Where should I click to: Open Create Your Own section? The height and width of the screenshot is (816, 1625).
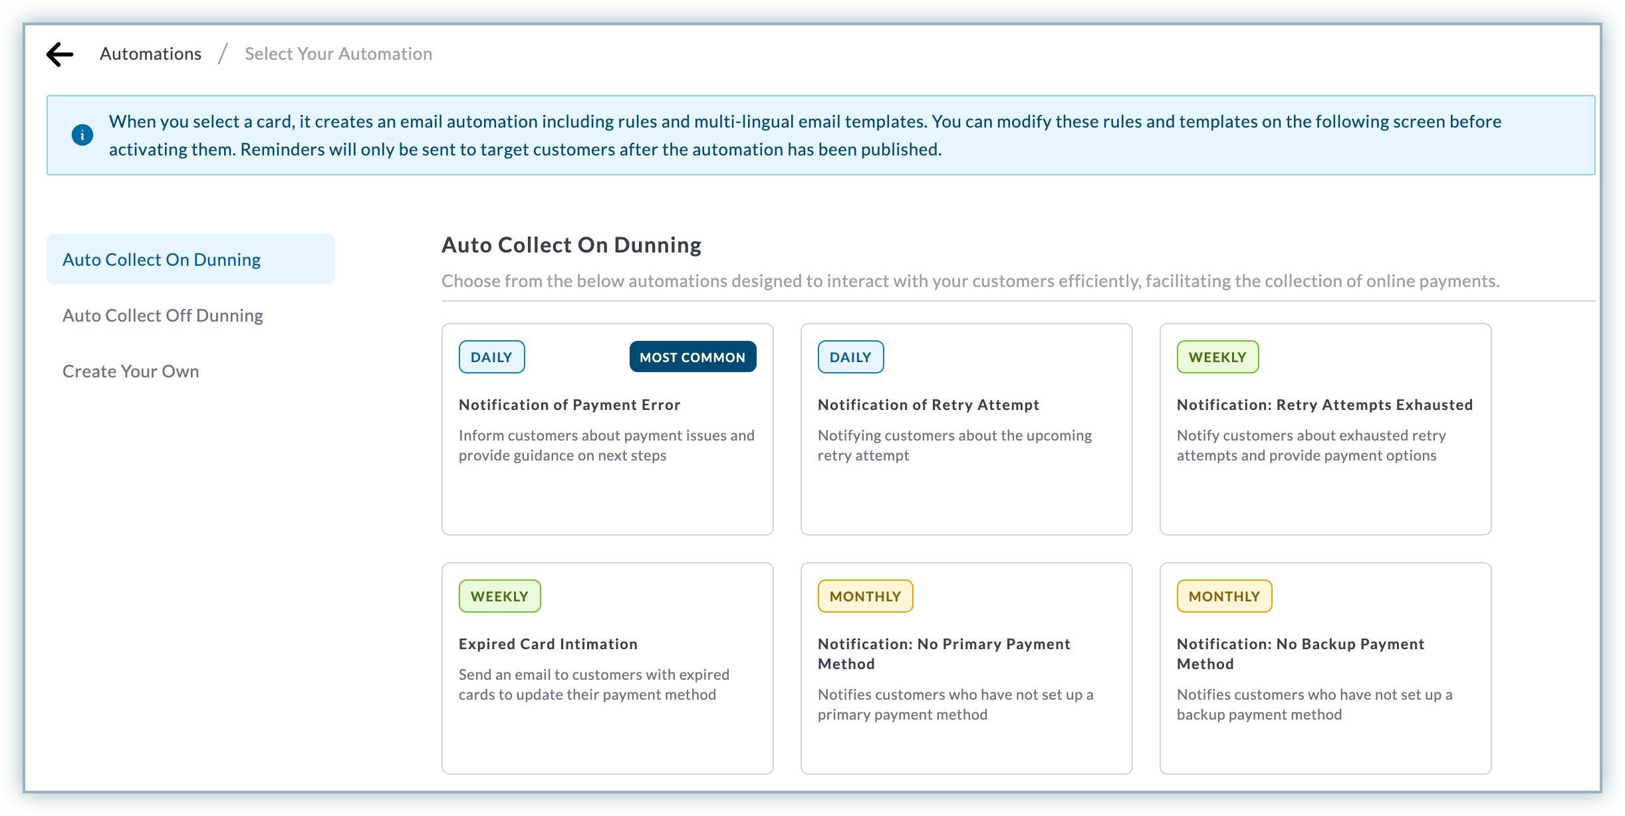click(x=130, y=371)
